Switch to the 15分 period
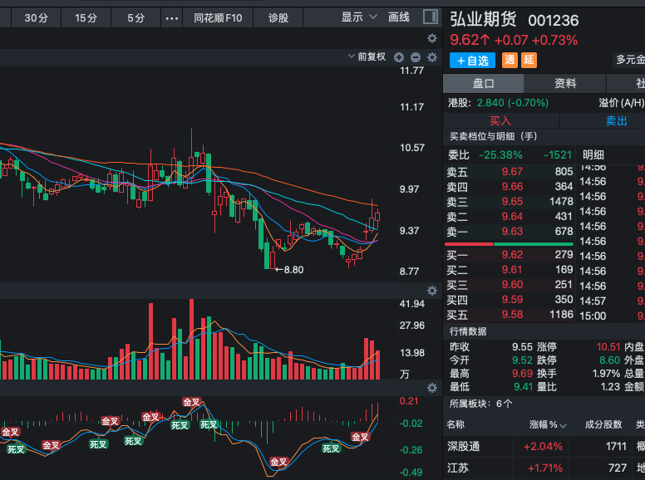This screenshot has height=480, width=645. 86,18
